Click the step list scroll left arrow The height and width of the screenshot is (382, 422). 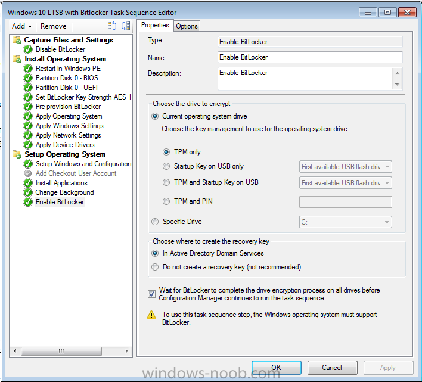pos(15,351)
